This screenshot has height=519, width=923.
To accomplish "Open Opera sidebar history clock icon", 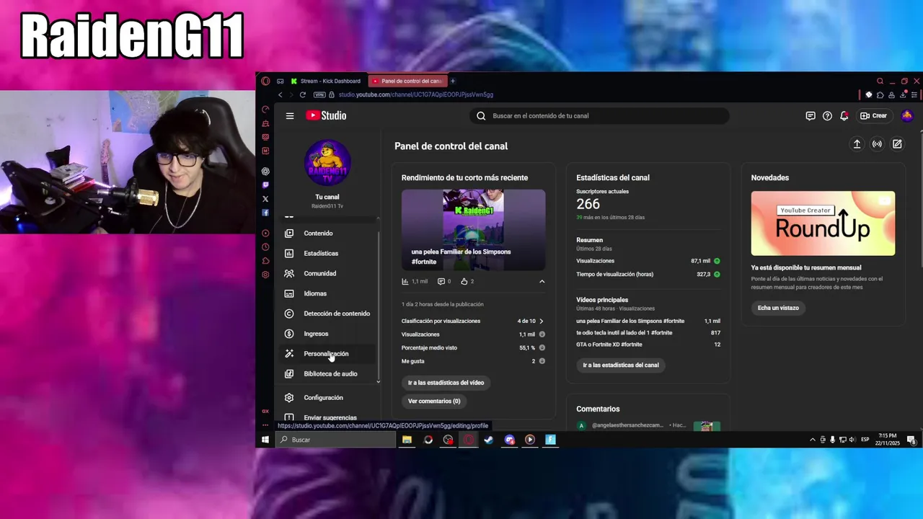I will pyautogui.click(x=265, y=247).
